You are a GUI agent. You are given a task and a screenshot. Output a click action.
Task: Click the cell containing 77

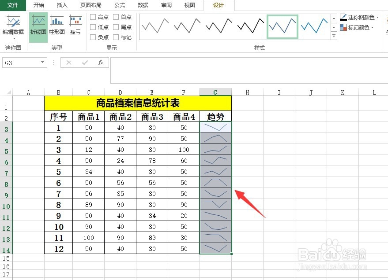[120, 139]
